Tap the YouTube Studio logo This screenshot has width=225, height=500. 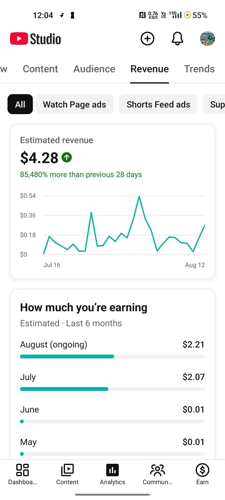[36, 39]
